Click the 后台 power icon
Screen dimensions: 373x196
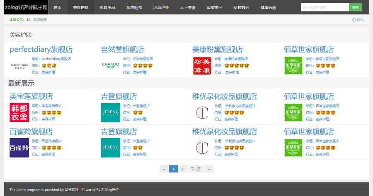tap(354, 20)
